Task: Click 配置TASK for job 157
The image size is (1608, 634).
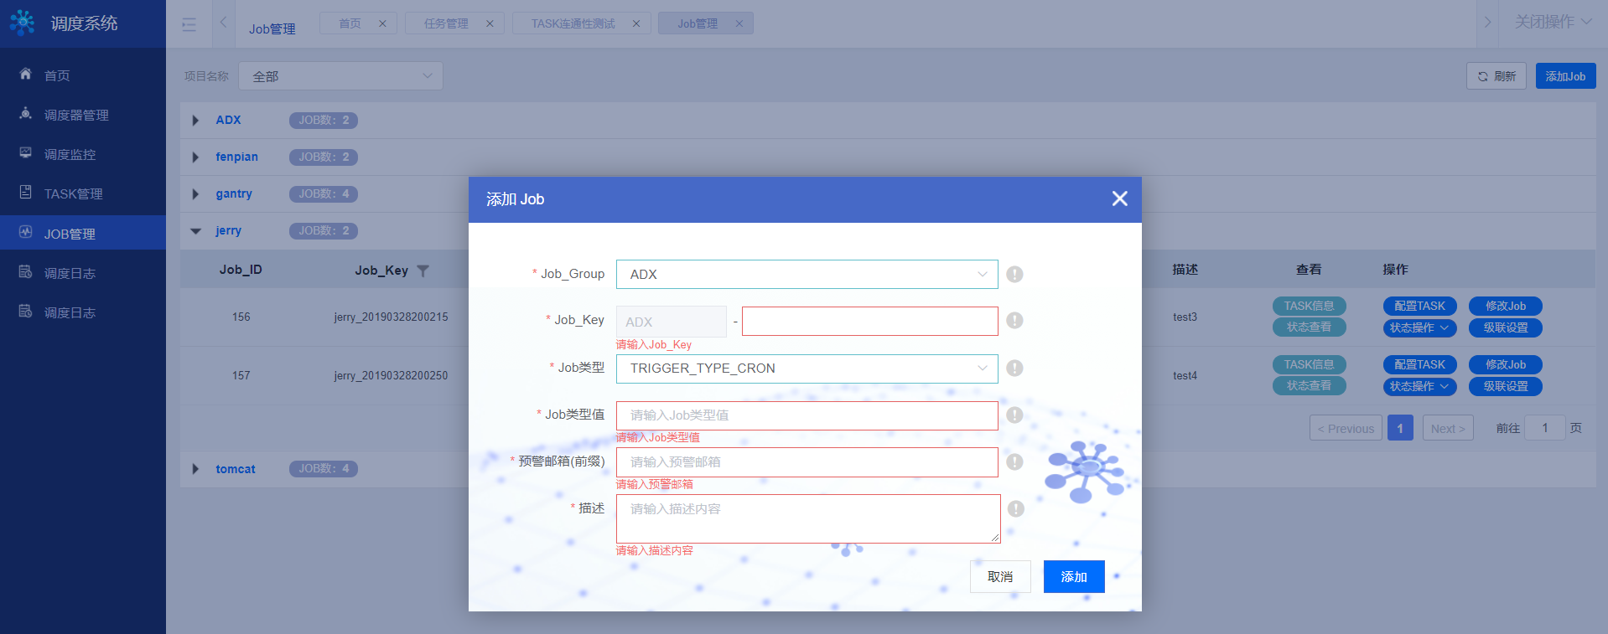Action: click(x=1419, y=364)
